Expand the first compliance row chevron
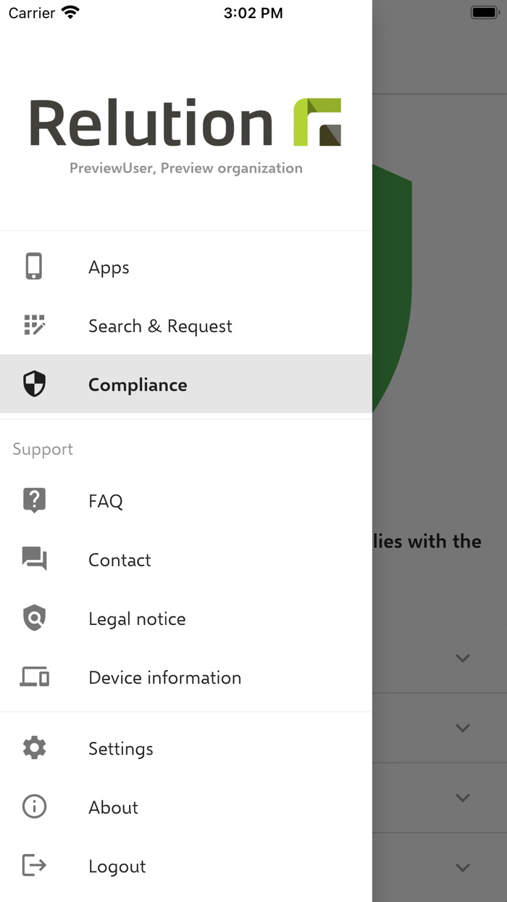This screenshot has height=902, width=507. [x=463, y=658]
